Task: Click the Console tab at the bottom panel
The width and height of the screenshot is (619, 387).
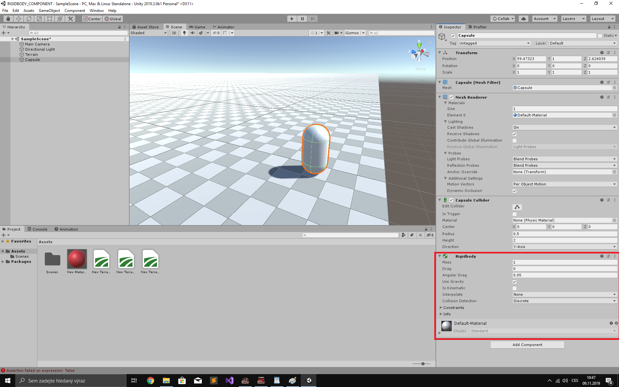Action: (39, 229)
